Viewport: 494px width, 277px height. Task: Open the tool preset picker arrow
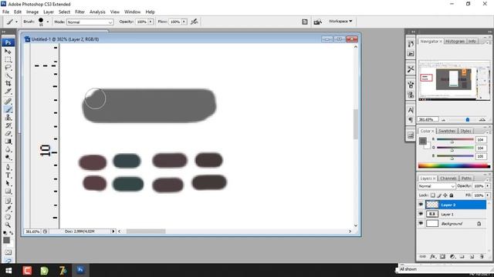tap(16, 22)
